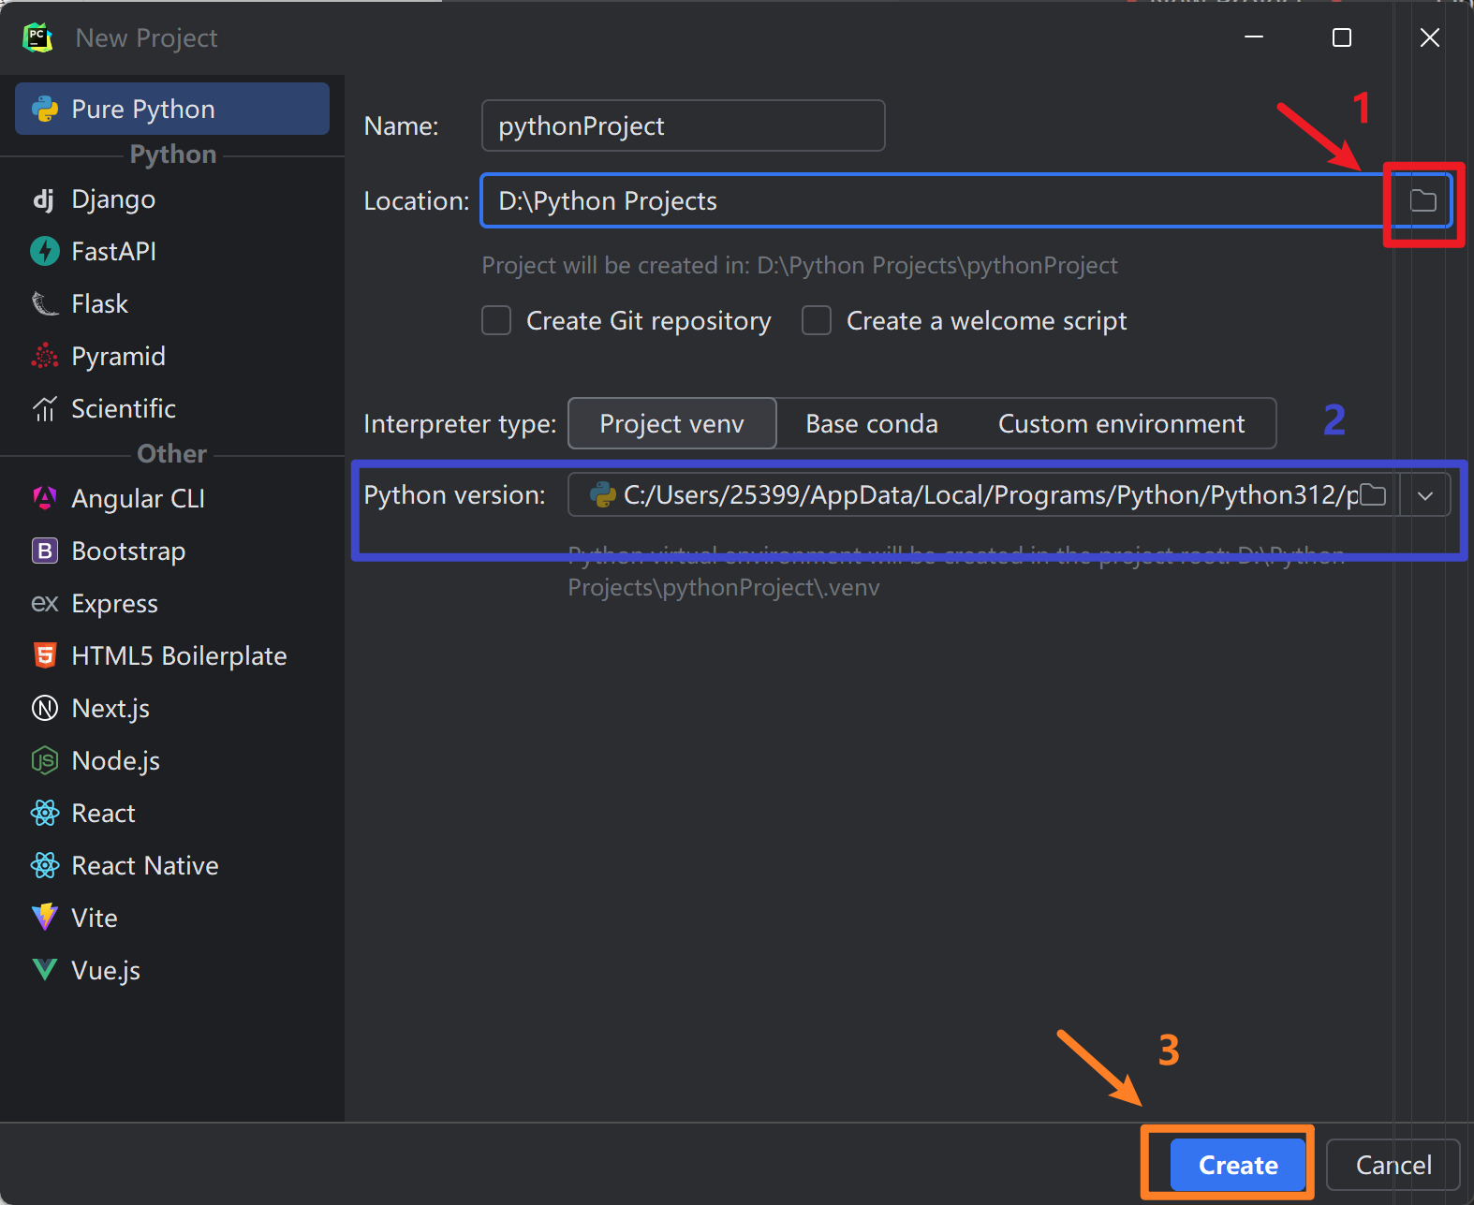The width and height of the screenshot is (1474, 1205).
Task: Select FastAPI lightning icon
Action: [44, 251]
